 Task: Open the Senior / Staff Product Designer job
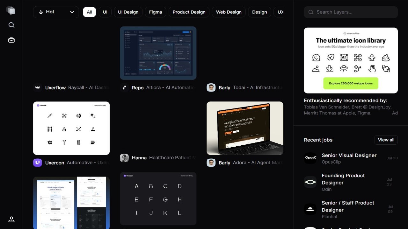tap(348, 206)
